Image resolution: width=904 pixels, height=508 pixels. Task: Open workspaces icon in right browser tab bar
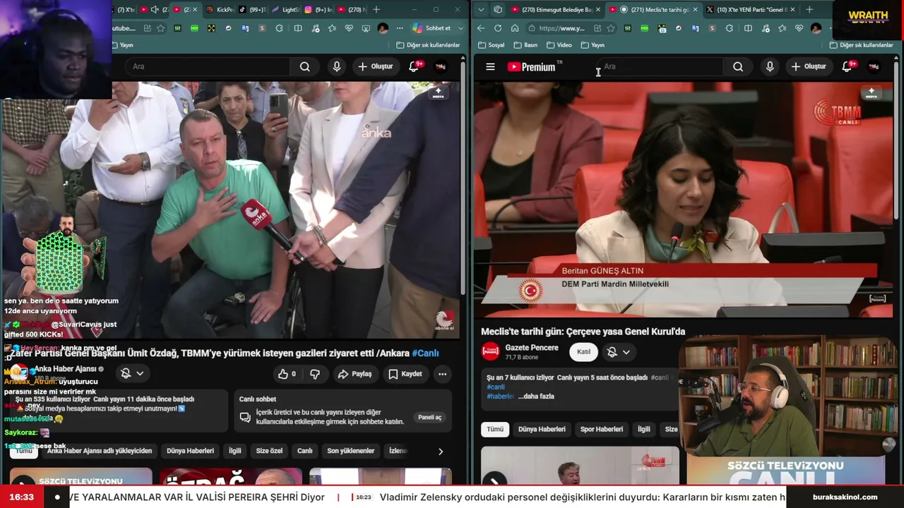click(498, 10)
